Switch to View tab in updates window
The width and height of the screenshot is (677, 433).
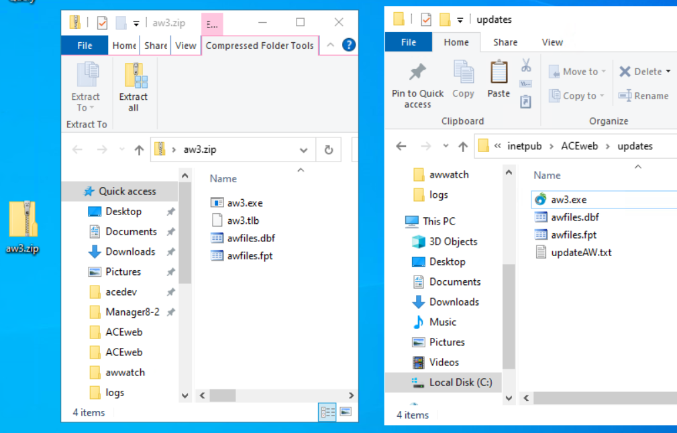(x=552, y=42)
